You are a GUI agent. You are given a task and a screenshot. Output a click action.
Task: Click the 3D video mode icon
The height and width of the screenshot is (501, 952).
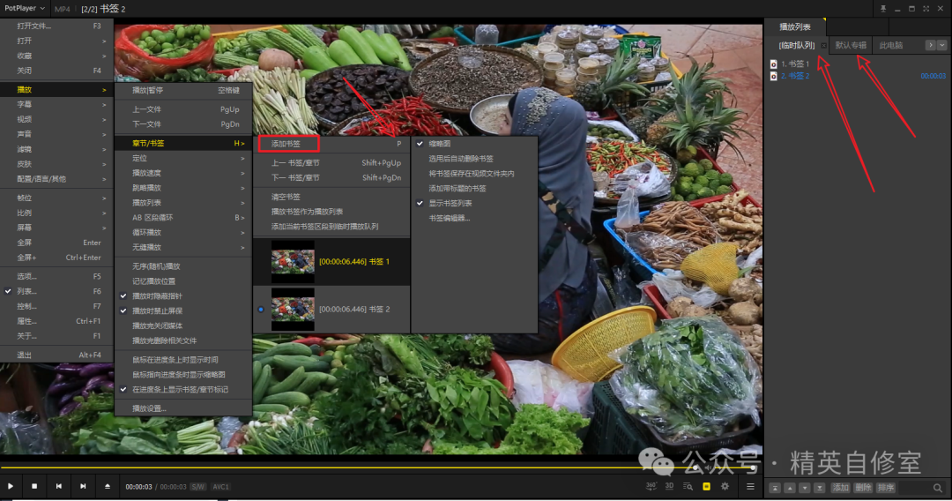pos(669,486)
